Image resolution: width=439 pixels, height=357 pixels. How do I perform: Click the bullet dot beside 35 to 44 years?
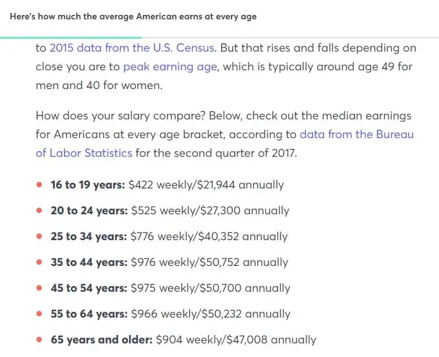click(x=39, y=262)
